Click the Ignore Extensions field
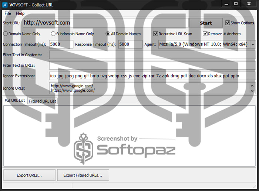259x191 pixels. coord(152,76)
